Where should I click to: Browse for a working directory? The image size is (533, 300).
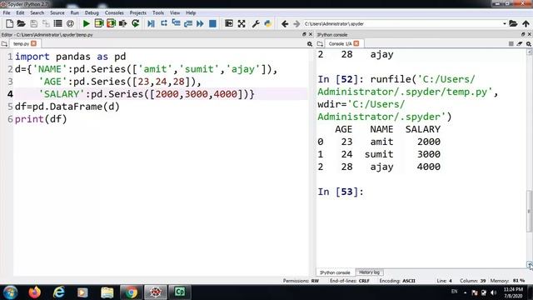pyautogui.click(x=513, y=23)
